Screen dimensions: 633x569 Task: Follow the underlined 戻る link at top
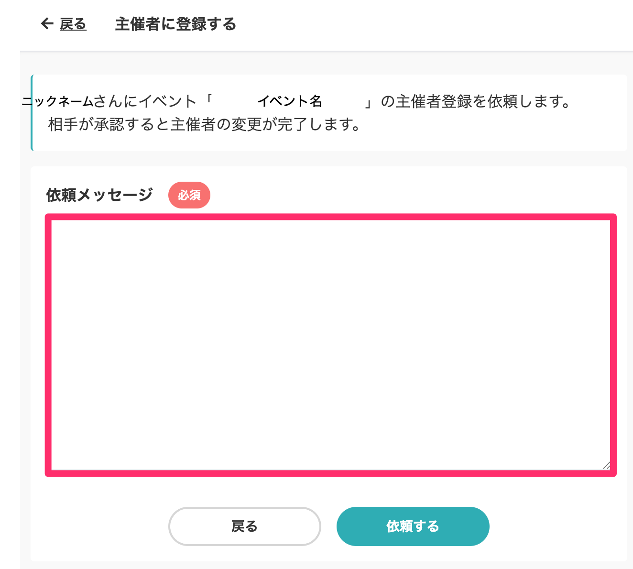pyautogui.click(x=73, y=24)
